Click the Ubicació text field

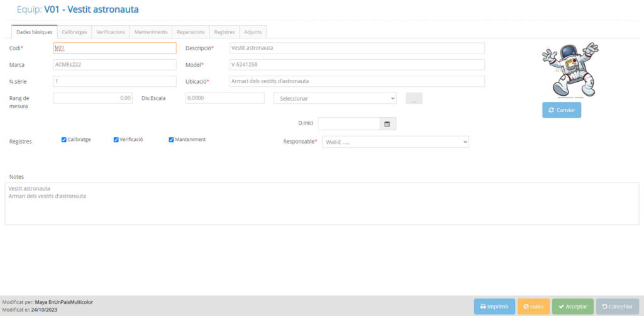(357, 81)
